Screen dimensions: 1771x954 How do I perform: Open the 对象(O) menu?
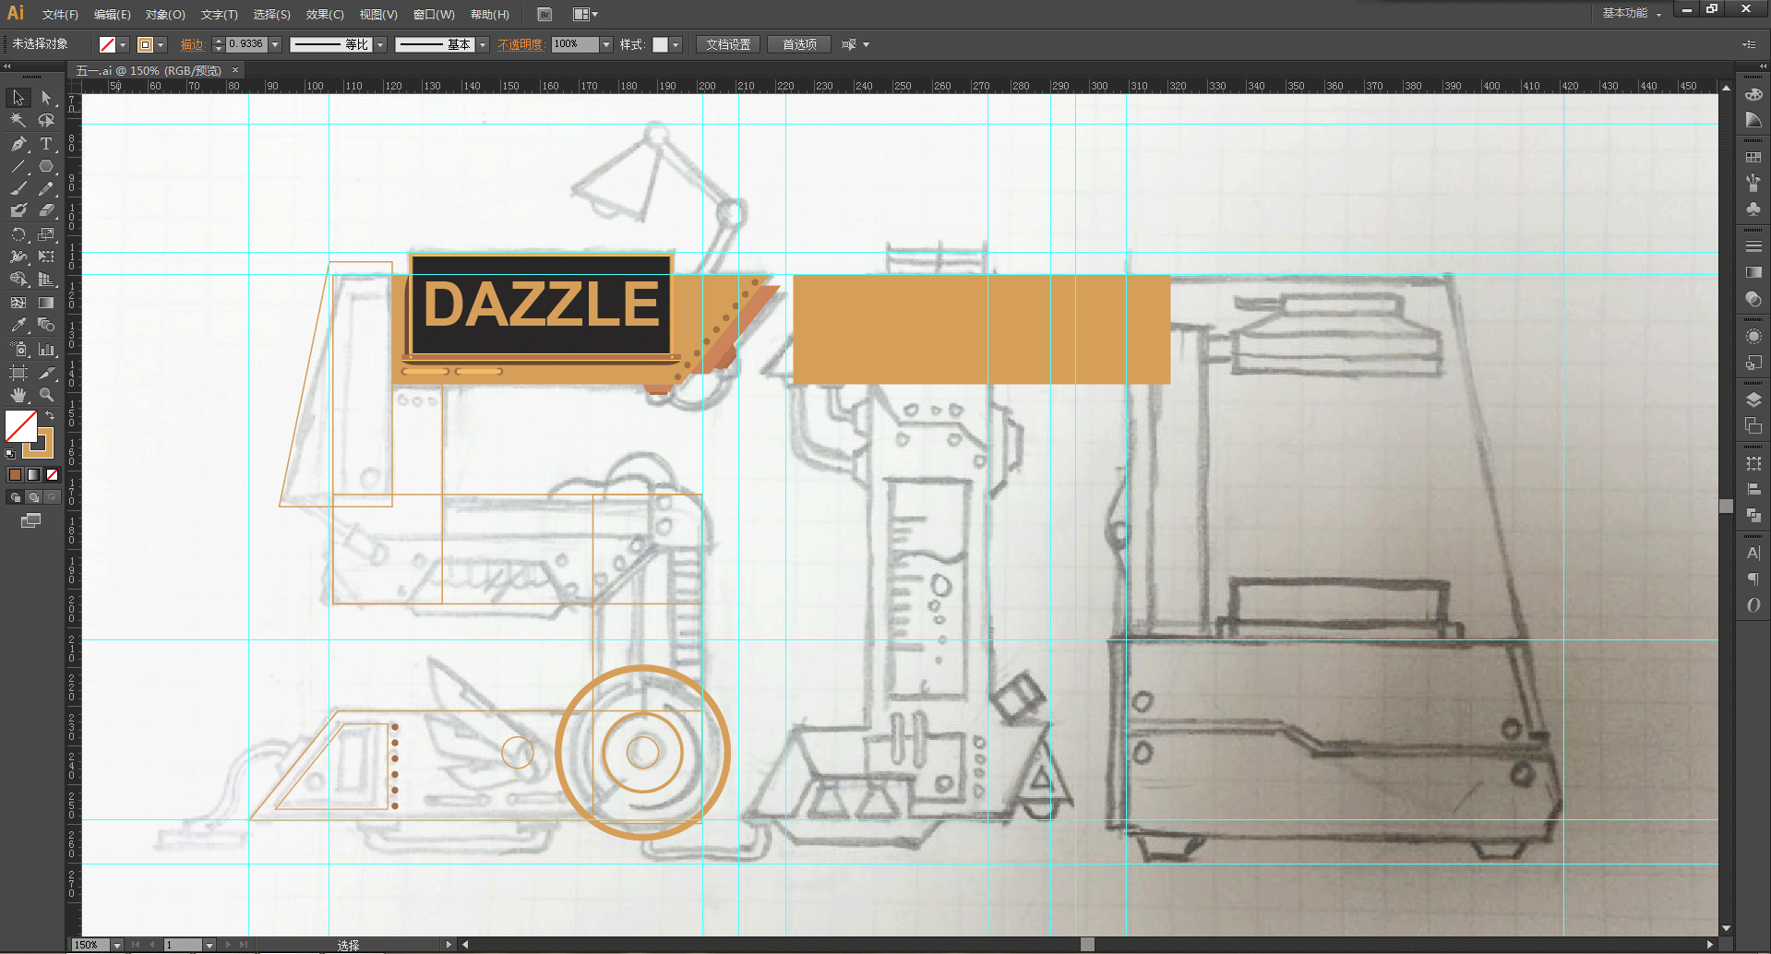pos(165,15)
